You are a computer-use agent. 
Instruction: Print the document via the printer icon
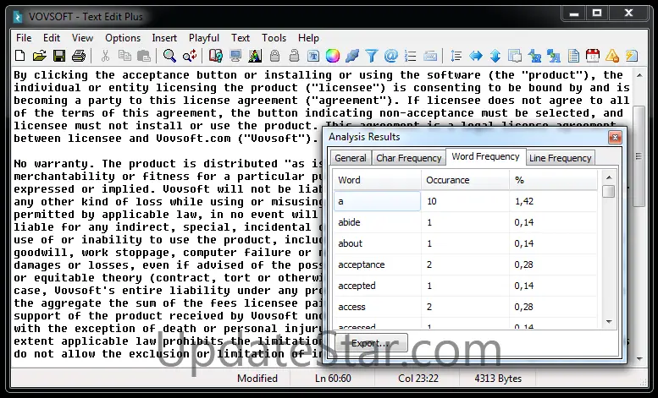79,55
